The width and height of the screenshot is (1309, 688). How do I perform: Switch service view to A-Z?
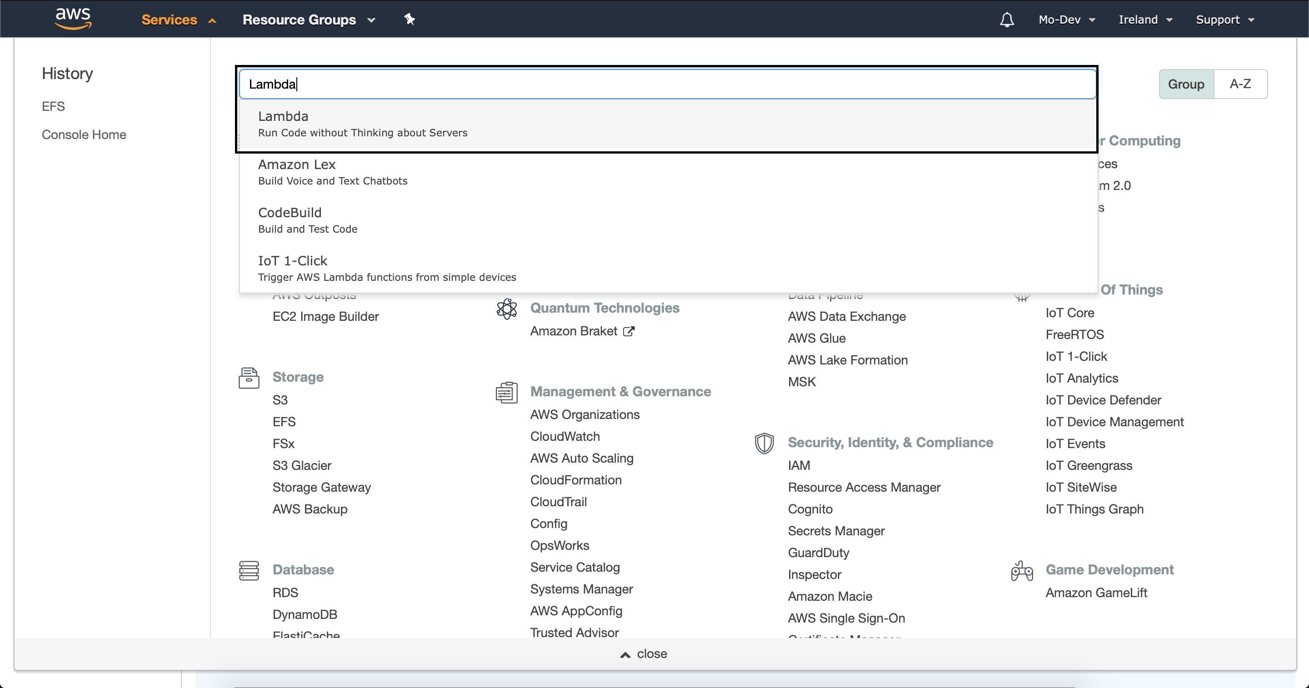tap(1240, 84)
